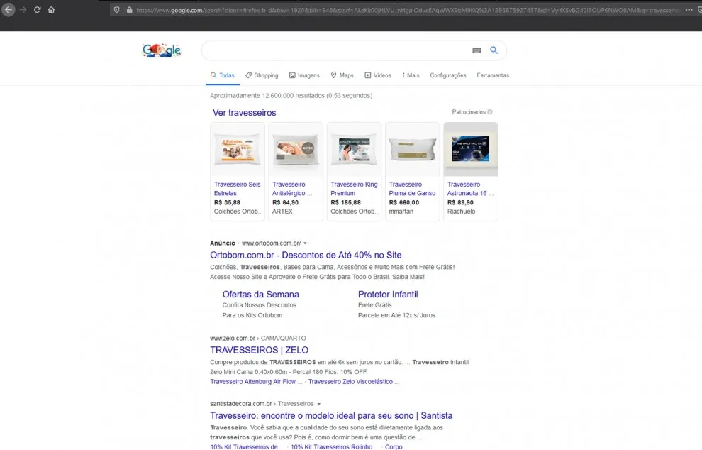Open Travesseiro Seis Estrelas product image
The image size is (702, 450).
coord(238,150)
